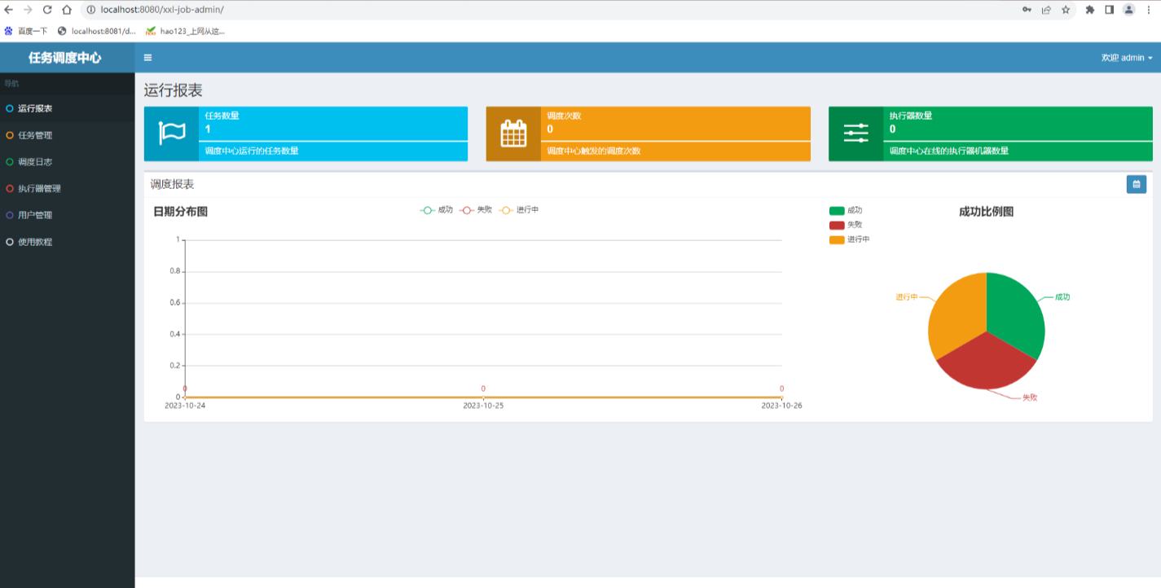
Task: Open 运行报表 in sidebar
Action: (x=68, y=108)
